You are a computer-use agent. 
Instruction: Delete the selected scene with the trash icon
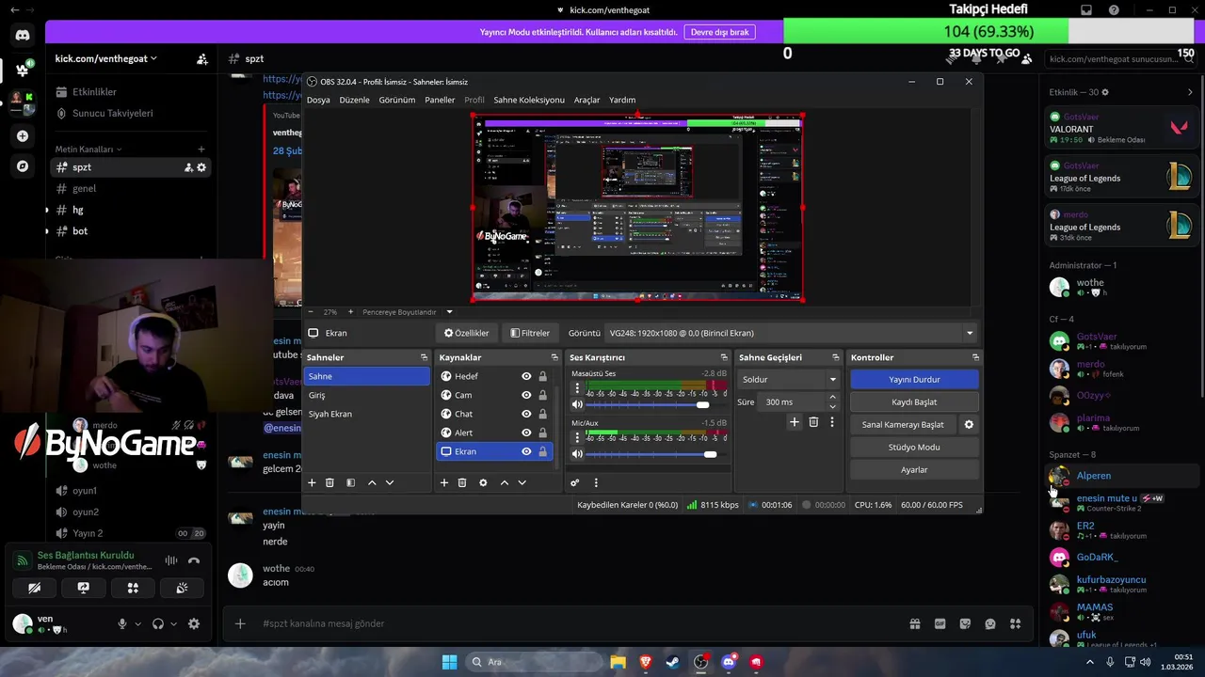point(329,482)
